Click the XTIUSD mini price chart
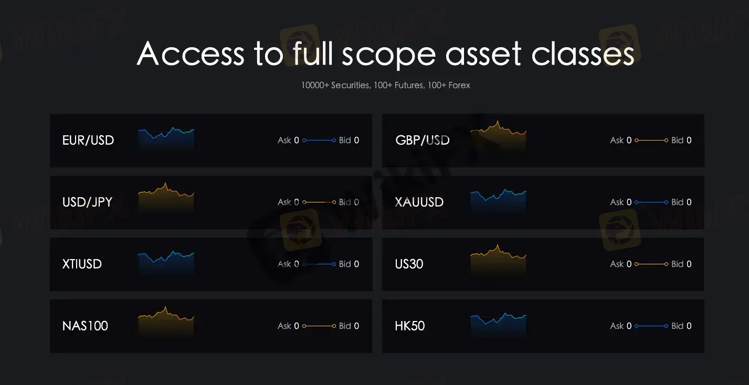The image size is (749, 385). click(x=166, y=261)
